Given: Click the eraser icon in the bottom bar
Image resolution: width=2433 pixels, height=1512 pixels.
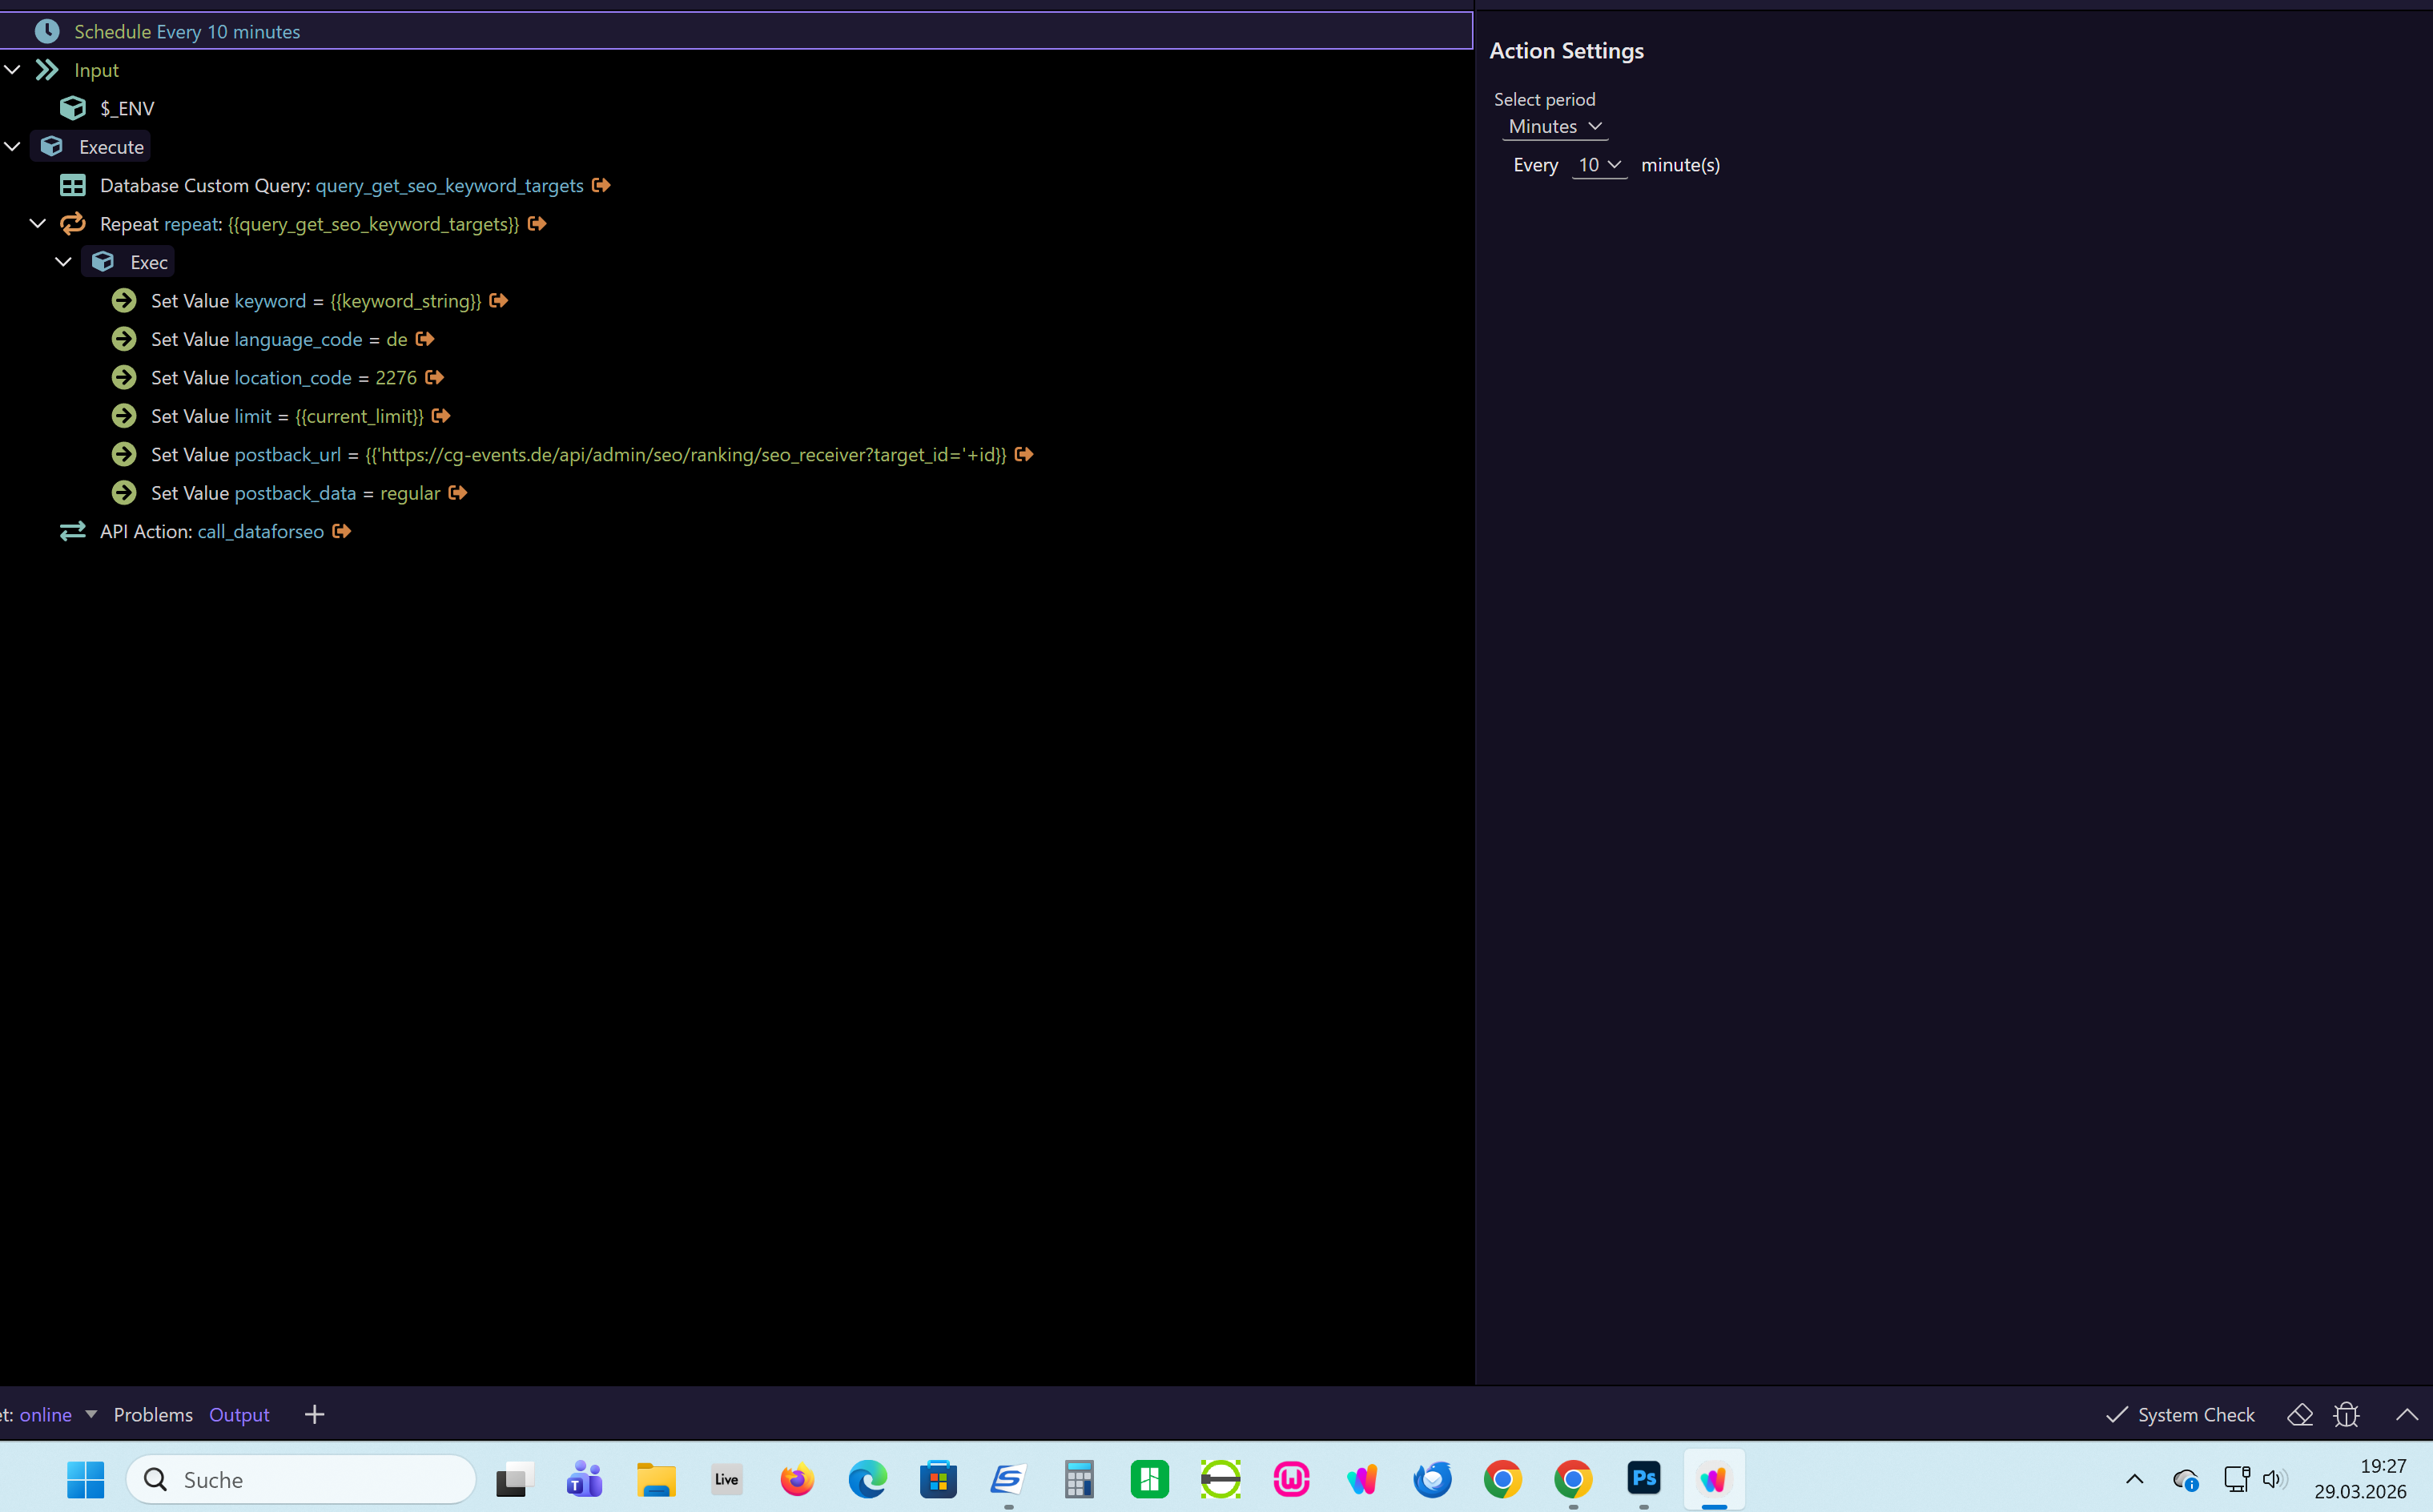Looking at the screenshot, I should [x=2300, y=1414].
